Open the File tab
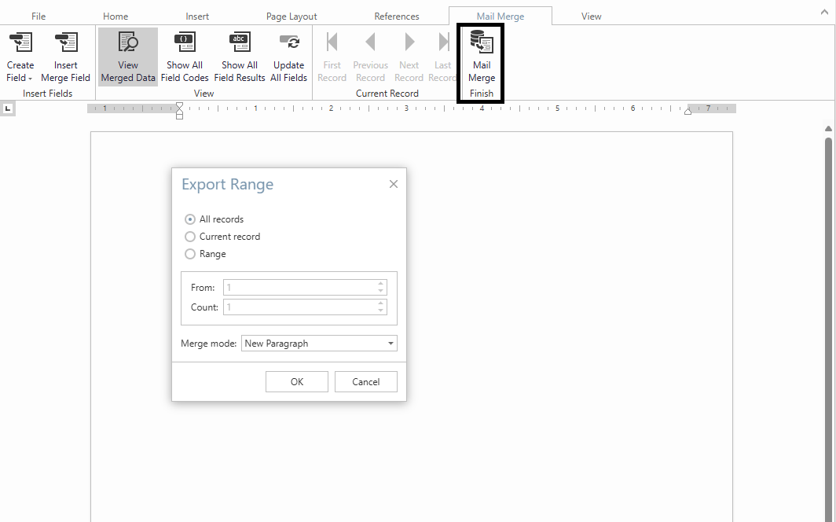The image size is (836, 522). tap(38, 17)
